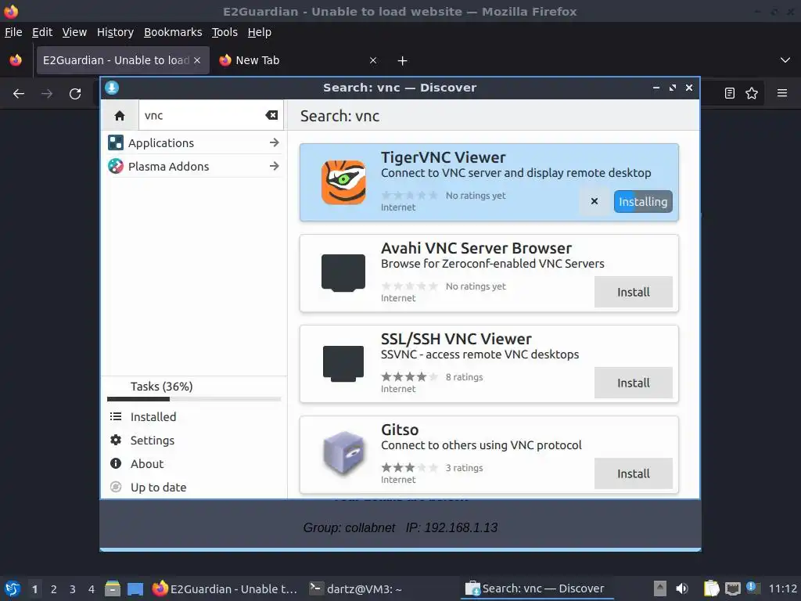Switch to virtual desktop 4
801x601 pixels.
(x=92, y=589)
